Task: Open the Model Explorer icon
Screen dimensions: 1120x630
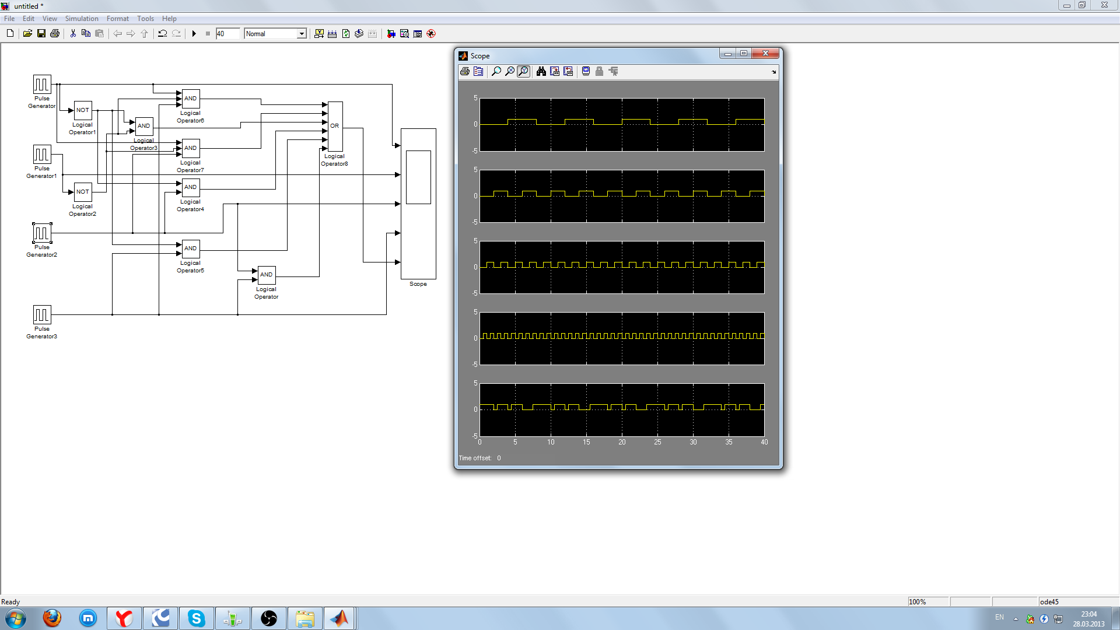Action: click(404, 34)
